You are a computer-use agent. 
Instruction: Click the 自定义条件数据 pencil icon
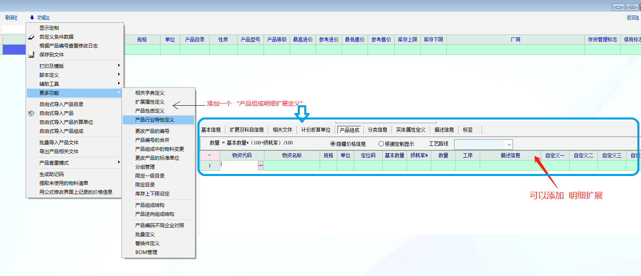click(31, 37)
